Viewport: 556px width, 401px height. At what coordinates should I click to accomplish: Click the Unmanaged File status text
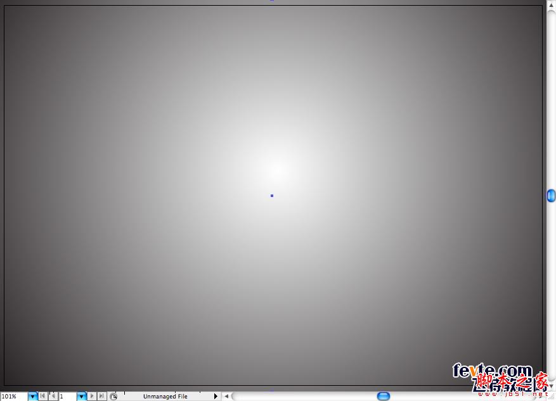(x=165, y=397)
